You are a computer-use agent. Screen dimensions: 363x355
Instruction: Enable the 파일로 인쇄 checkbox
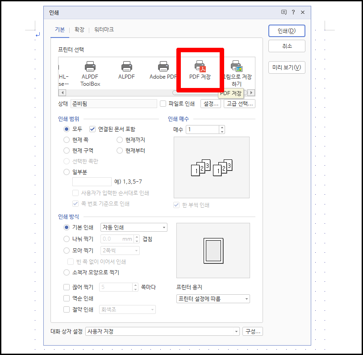coord(163,103)
